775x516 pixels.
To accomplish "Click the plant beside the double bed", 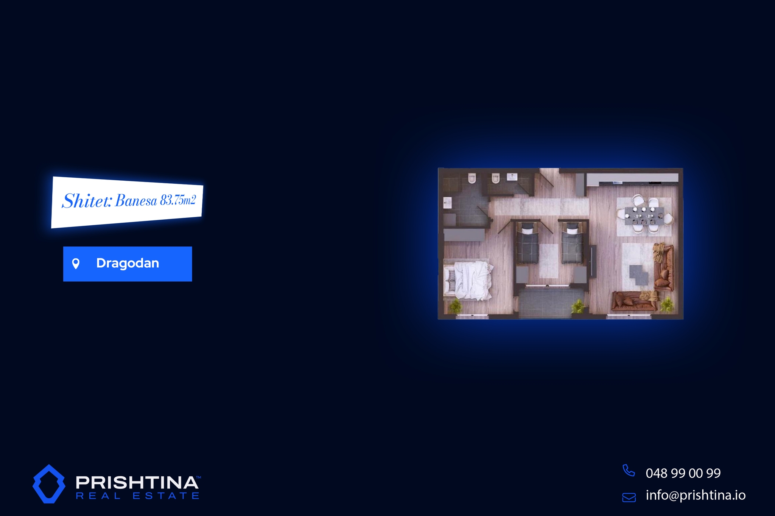I will [456, 306].
